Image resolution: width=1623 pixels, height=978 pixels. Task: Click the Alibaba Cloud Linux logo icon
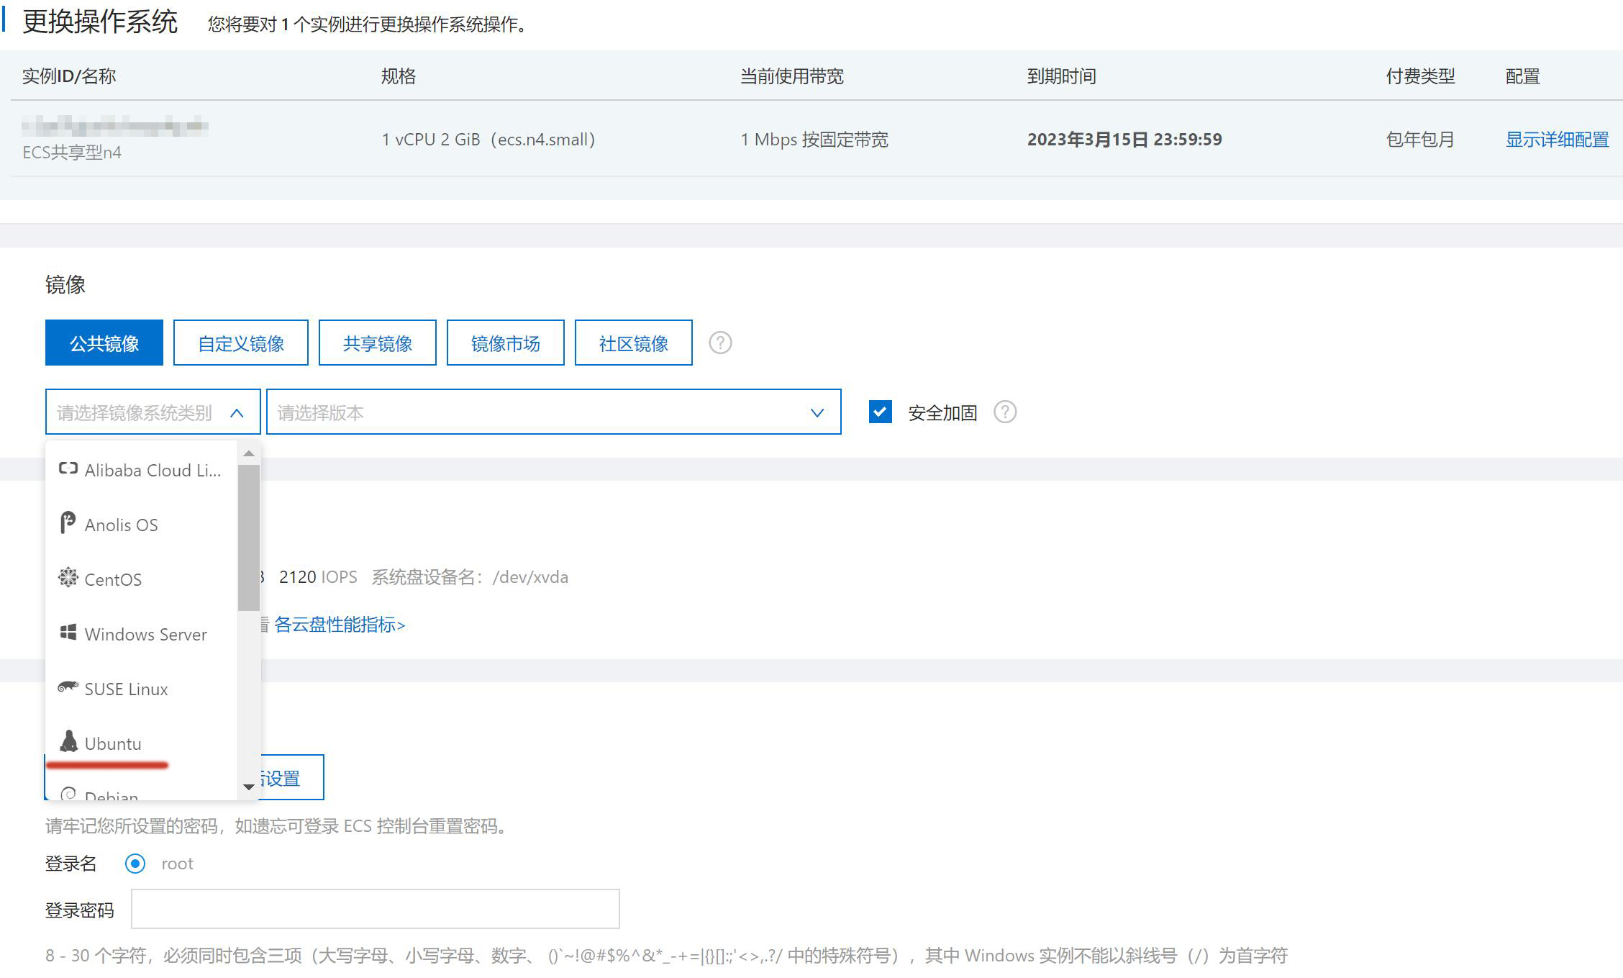tap(68, 469)
